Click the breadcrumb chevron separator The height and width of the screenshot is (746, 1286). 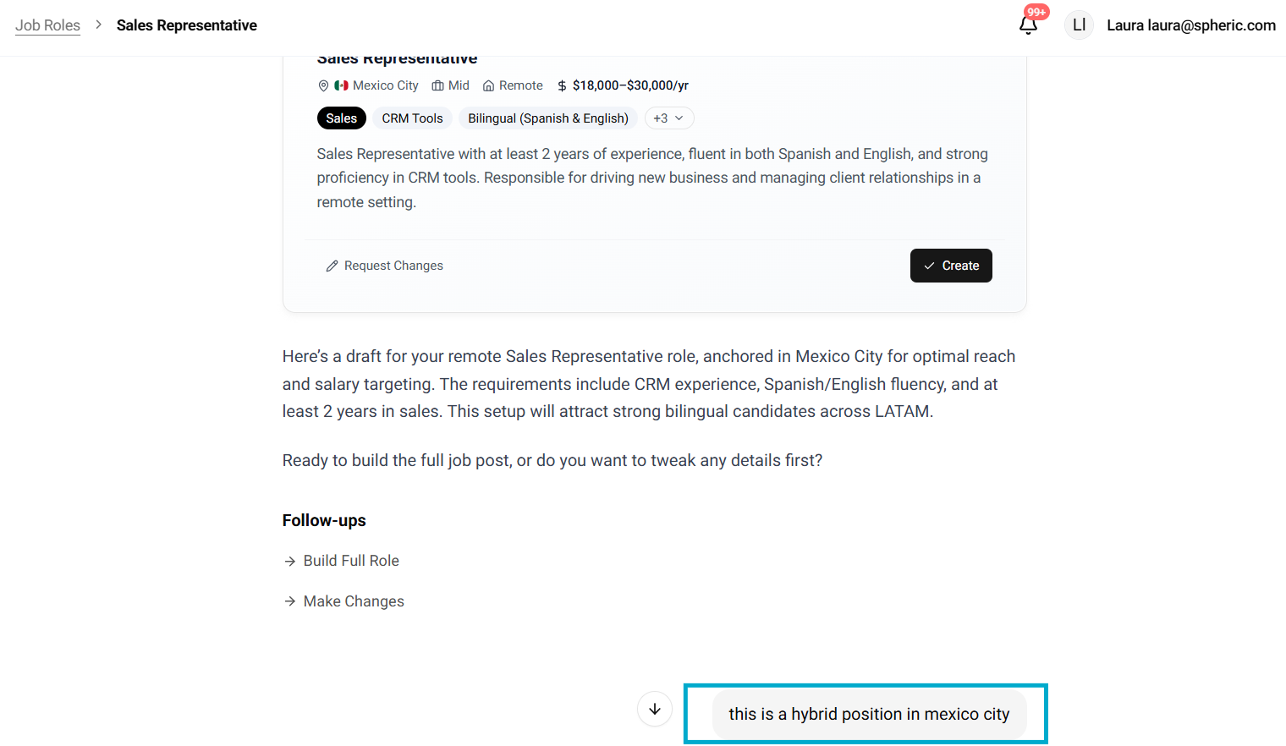click(x=98, y=25)
